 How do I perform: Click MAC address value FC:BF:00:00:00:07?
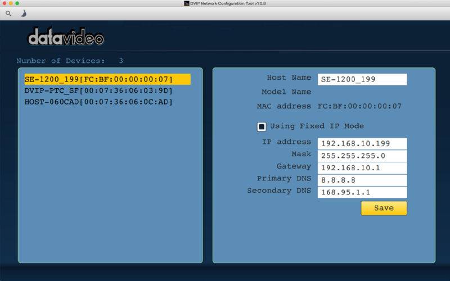click(359, 106)
